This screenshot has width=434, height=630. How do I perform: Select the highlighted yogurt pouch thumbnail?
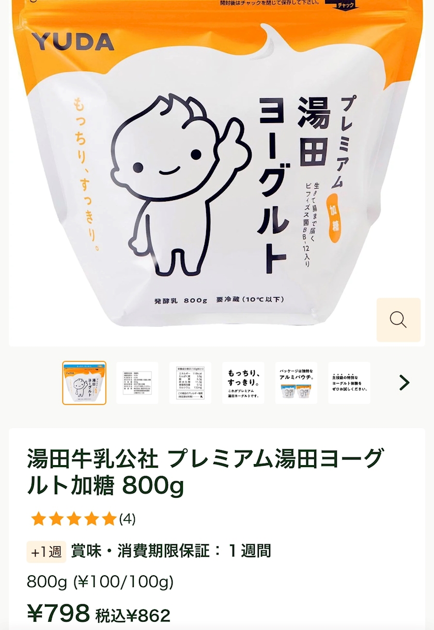[x=84, y=383]
